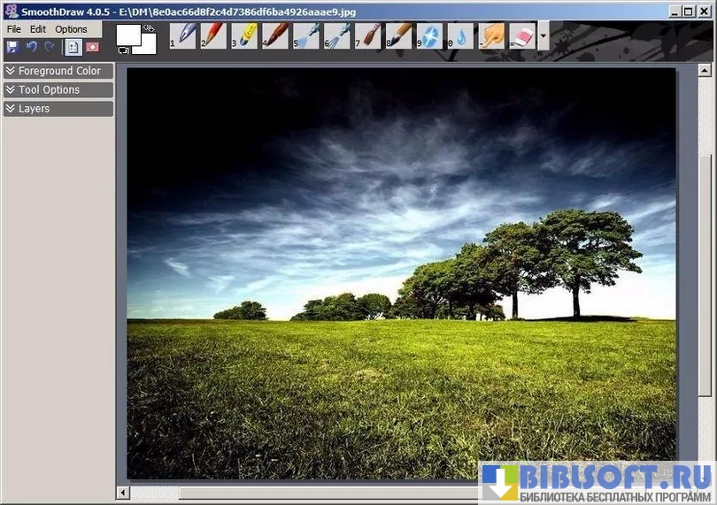Swap foreground and background colors
The height and width of the screenshot is (505, 717).
click(x=149, y=28)
